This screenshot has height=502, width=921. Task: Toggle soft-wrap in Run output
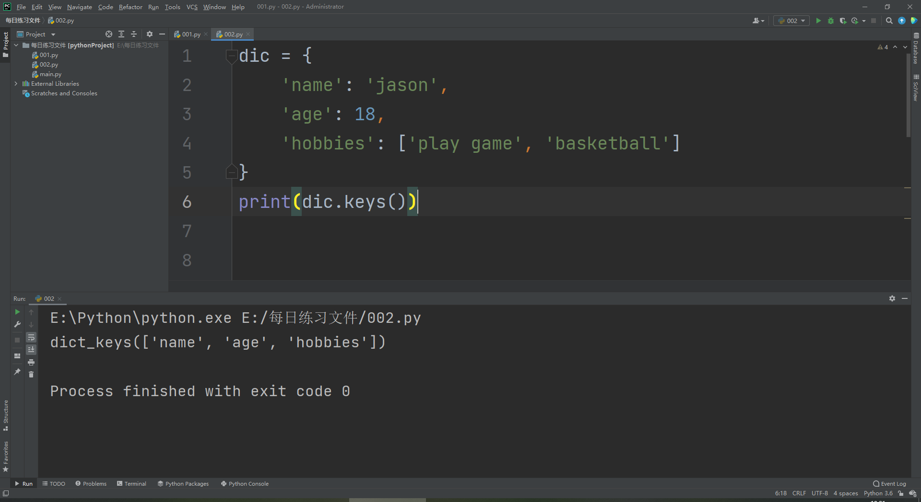tap(31, 337)
